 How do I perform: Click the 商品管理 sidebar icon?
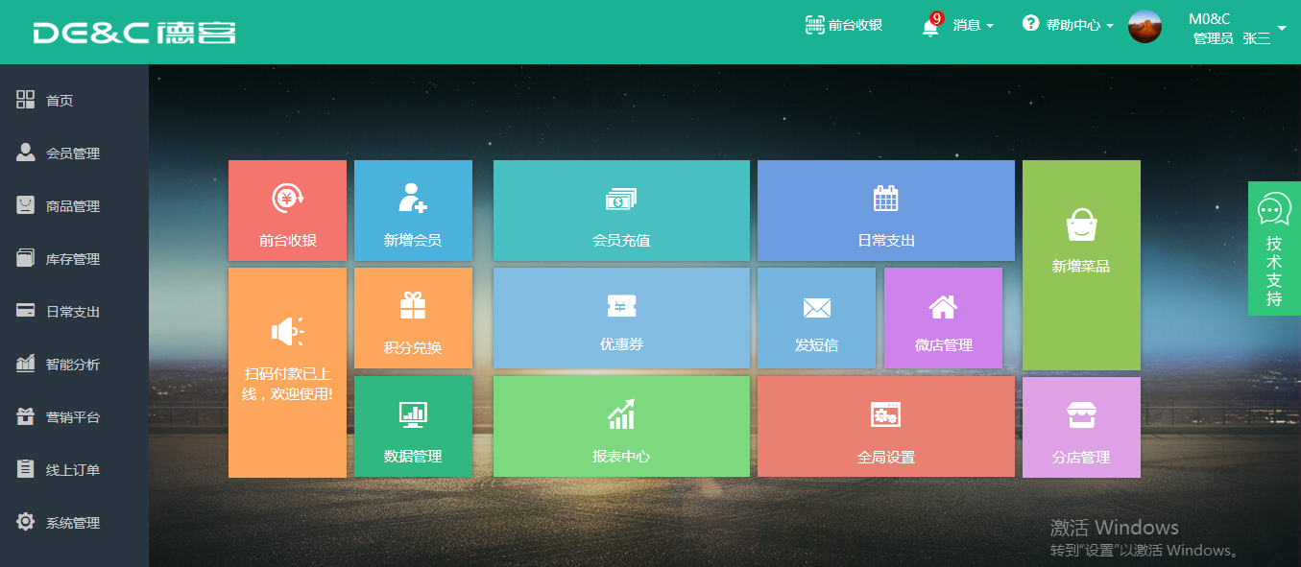(x=26, y=204)
